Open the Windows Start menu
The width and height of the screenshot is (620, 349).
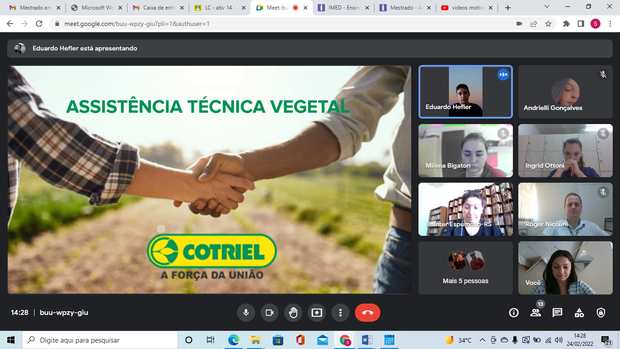click(11, 340)
